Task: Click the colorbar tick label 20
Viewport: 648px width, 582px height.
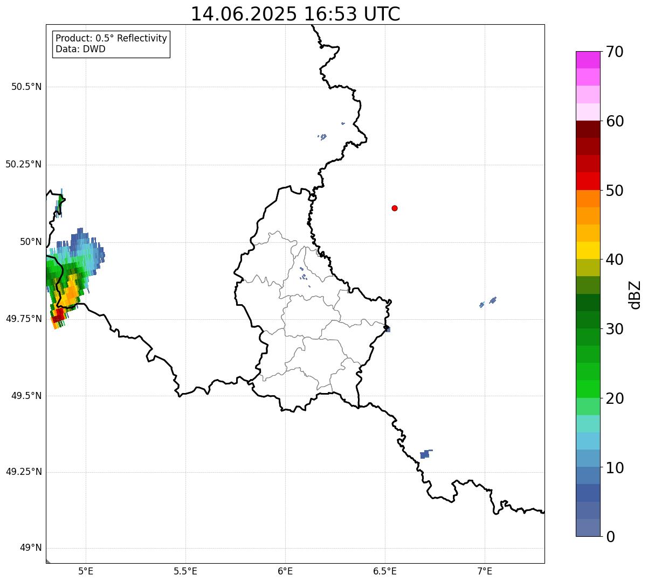Action: [x=615, y=398]
